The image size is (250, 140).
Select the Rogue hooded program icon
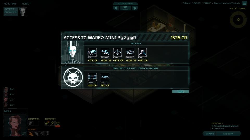click(x=142, y=52)
